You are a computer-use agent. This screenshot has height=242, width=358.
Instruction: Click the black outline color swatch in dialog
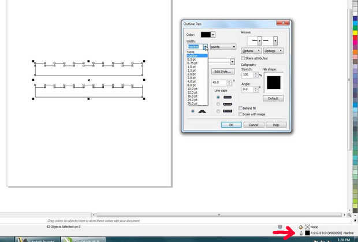click(206, 35)
